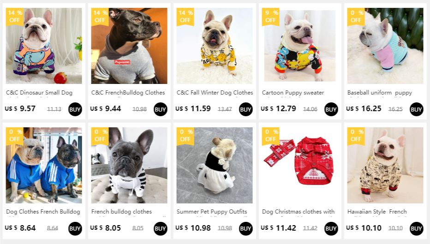Viewport: 430px width, 244px height.
Task: View the yellow cartoon jacket dog image
Action: pyautogui.click(x=215, y=46)
